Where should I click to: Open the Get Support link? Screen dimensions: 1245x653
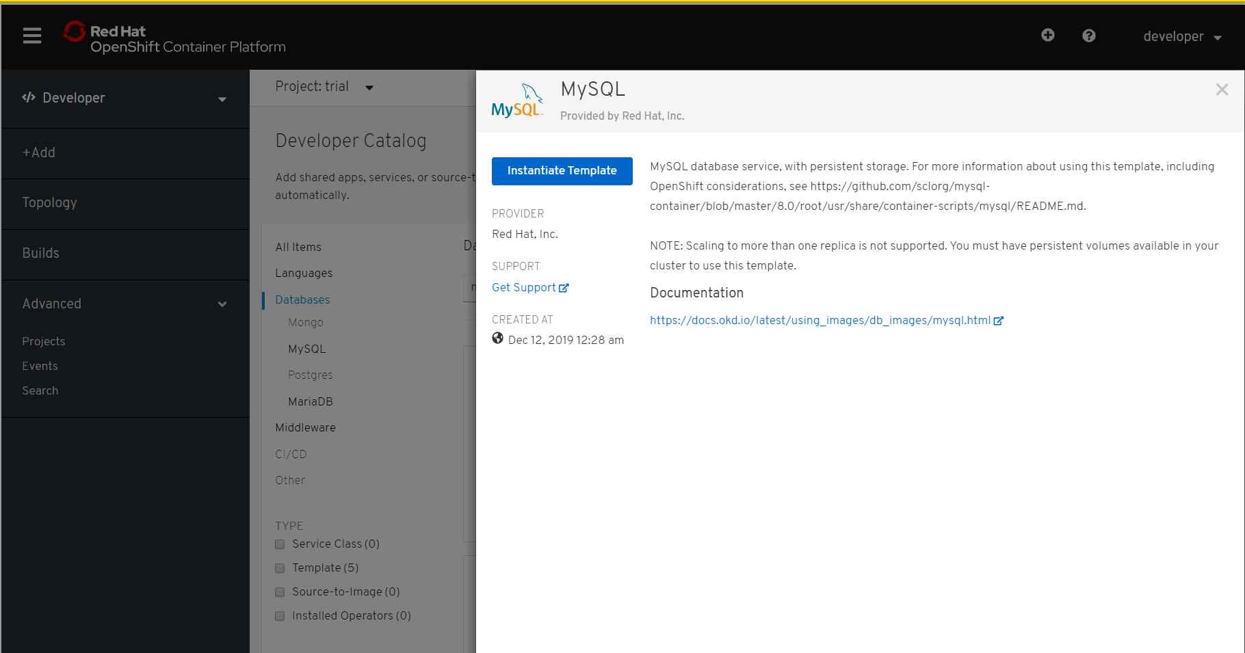(x=524, y=287)
